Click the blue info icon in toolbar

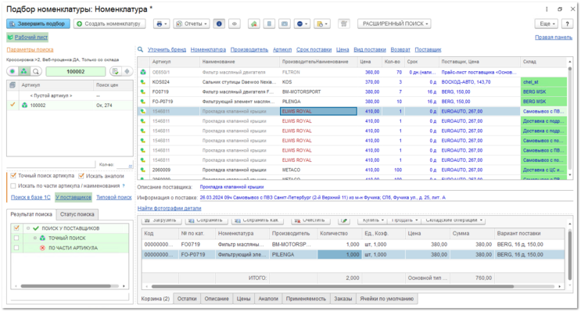click(x=219, y=23)
